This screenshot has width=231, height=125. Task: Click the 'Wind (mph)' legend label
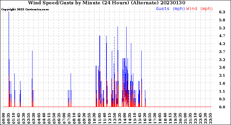point(200,9)
